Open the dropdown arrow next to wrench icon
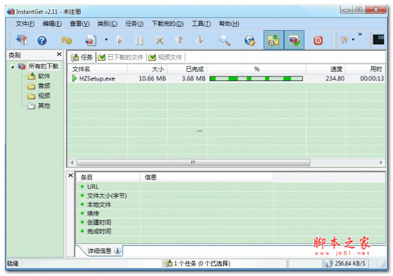Screen dimensions: 393x276 click(353, 39)
